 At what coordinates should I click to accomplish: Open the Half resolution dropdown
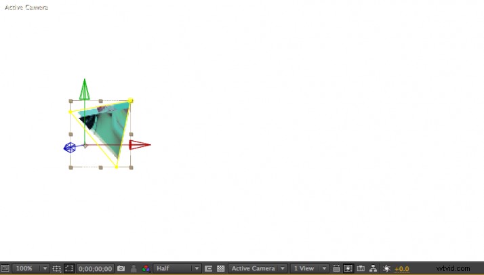(x=177, y=268)
